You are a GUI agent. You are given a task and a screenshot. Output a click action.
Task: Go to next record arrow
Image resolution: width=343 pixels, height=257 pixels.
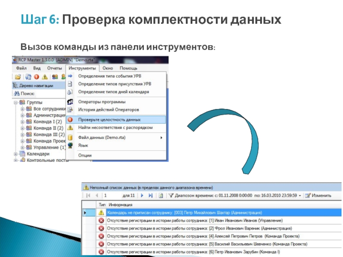point(142,195)
